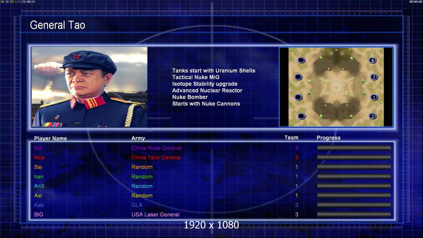
Task: Click the timer display at top right
Action: [416, 2]
